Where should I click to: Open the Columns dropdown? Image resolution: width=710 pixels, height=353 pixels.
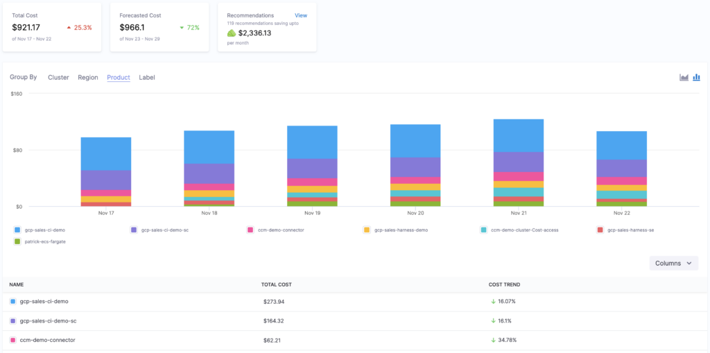[x=674, y=264]
